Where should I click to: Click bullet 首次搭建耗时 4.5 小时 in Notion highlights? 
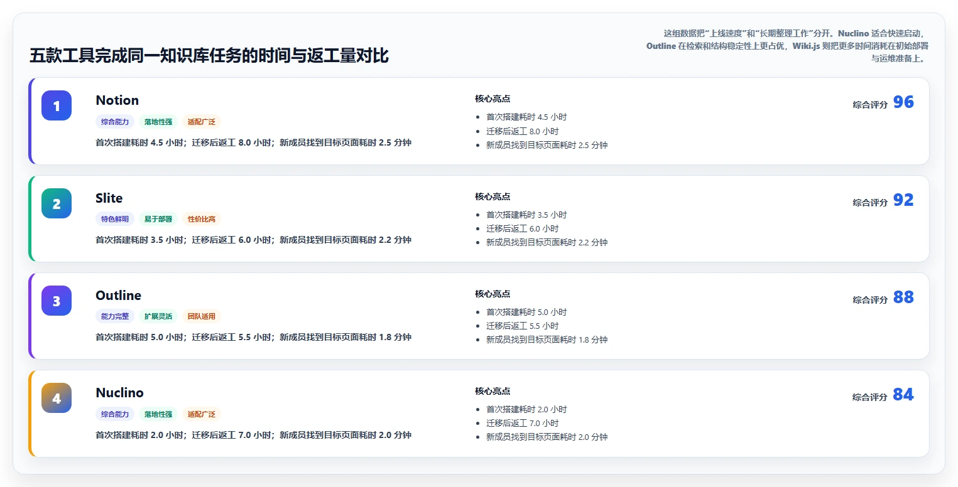pyautogui.click(x=526, y=117)
